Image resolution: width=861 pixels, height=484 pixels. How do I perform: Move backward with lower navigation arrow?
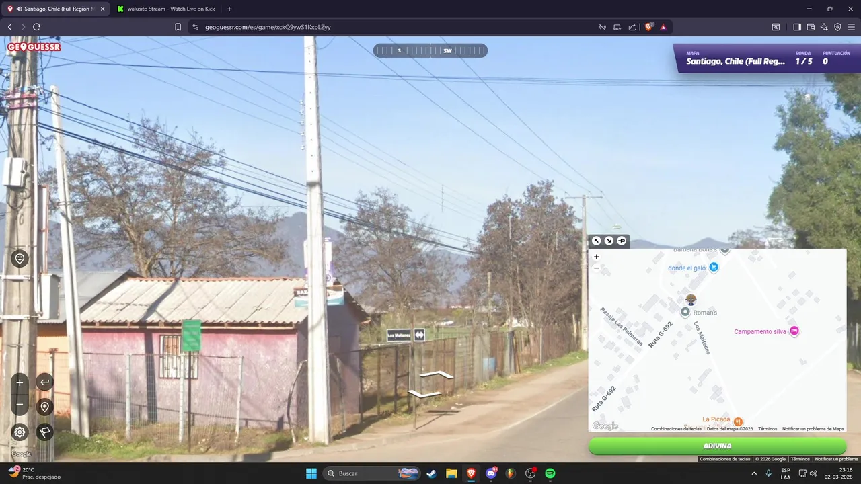[x=424, y=393]
